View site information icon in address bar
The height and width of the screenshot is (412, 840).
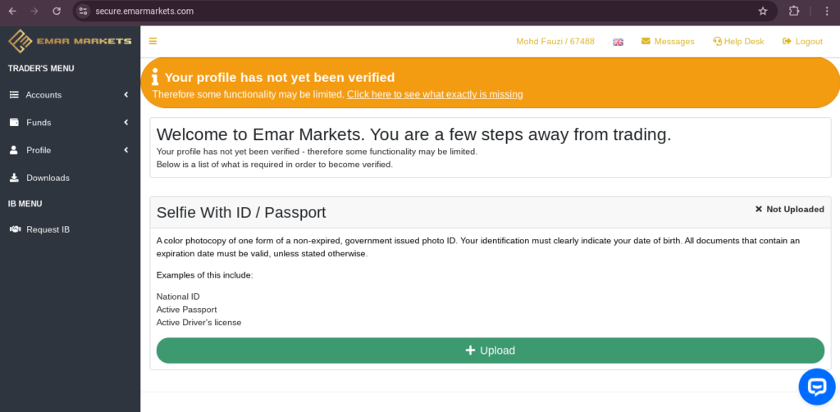[83, 11]
